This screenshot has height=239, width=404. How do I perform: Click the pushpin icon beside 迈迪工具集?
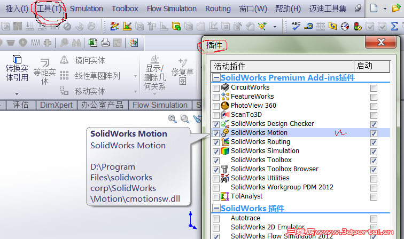click(358, 8)
